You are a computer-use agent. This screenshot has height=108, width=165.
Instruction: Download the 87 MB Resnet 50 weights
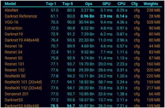point(154,58)
